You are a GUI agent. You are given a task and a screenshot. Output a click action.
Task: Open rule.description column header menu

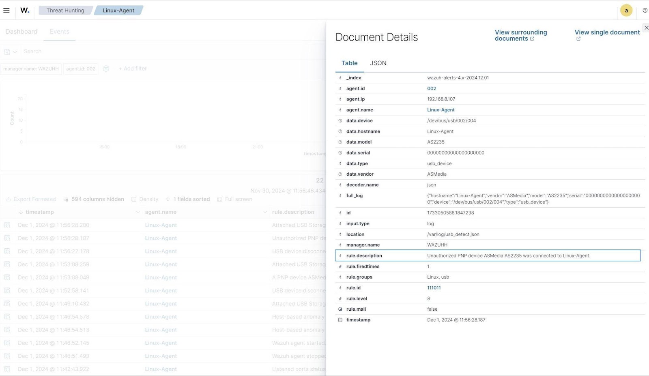(x=293, y=212)
